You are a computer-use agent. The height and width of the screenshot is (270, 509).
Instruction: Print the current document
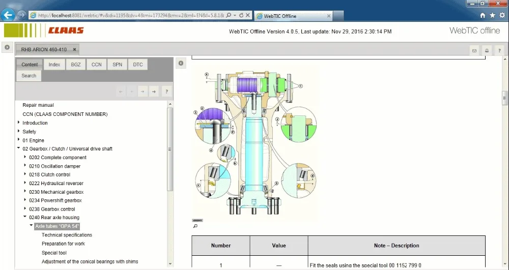[x=487, y=50]
